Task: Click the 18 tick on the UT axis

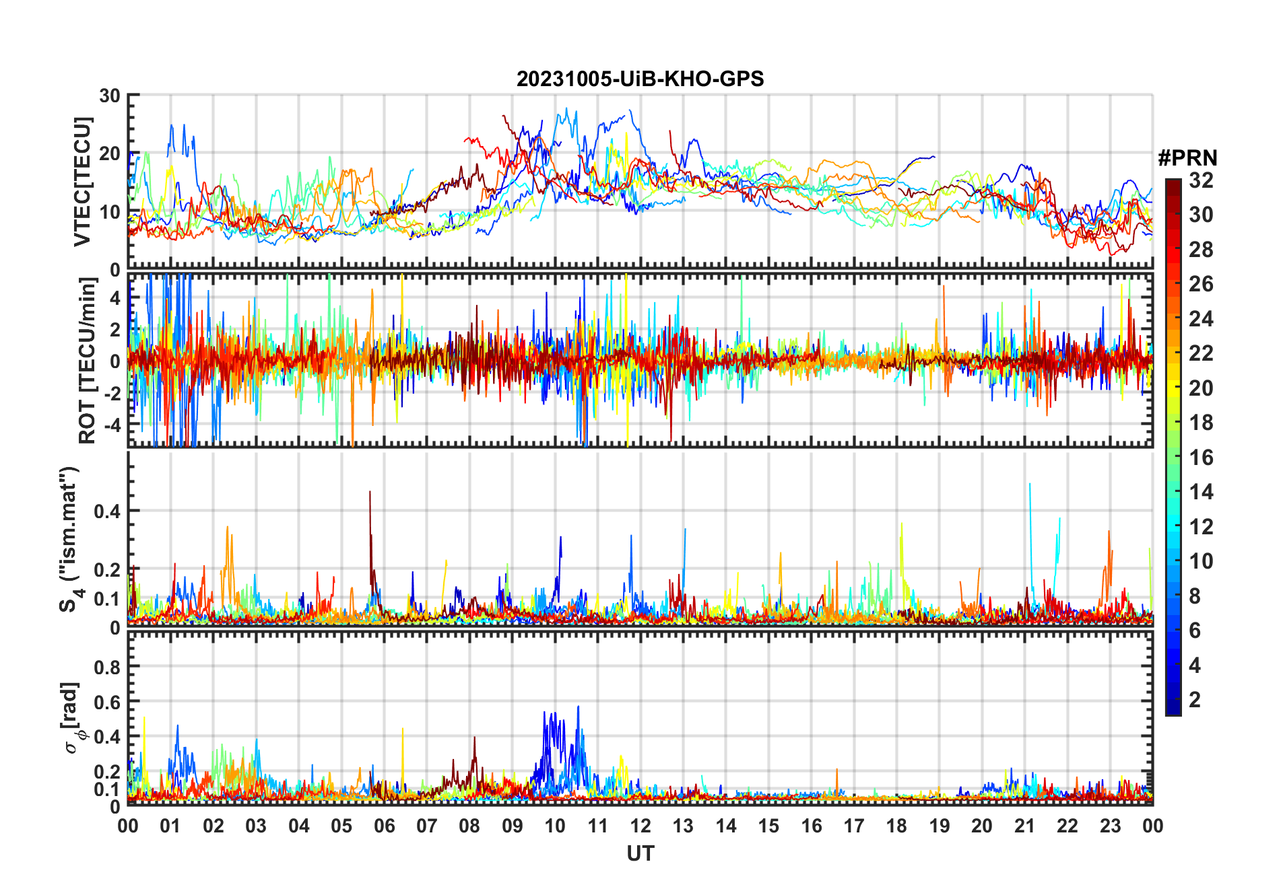Action: click(x=896, y=826)
